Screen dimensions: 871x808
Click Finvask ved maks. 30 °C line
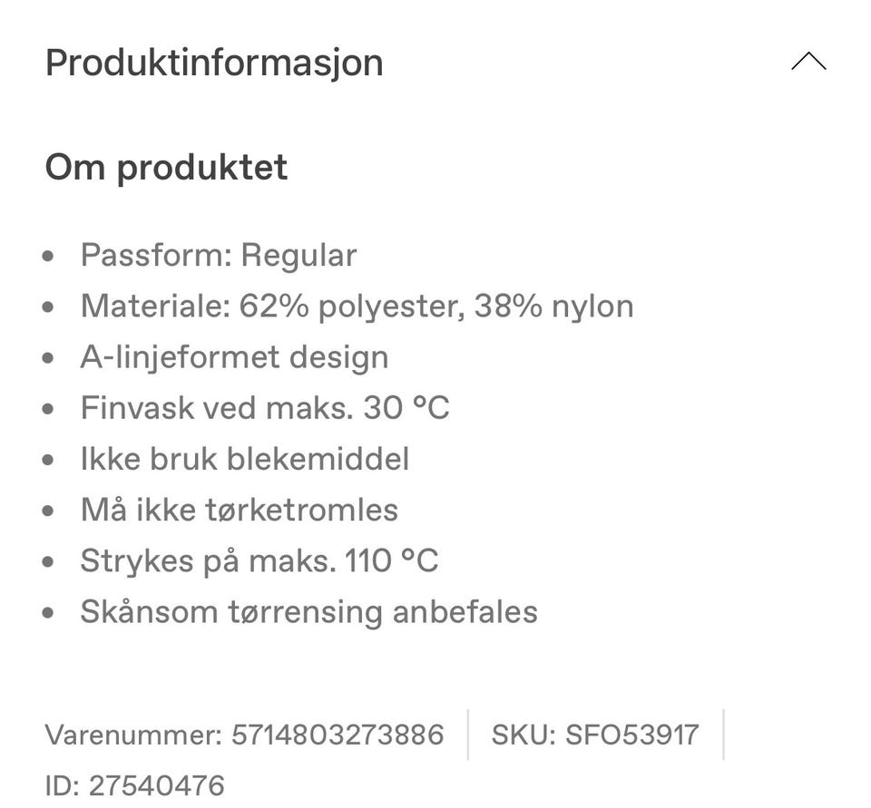pos(265,407)
